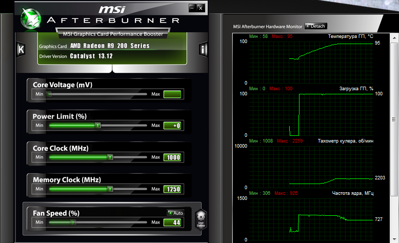
Task: Click the monitor scrollbar down arrow
Action: 394,239
